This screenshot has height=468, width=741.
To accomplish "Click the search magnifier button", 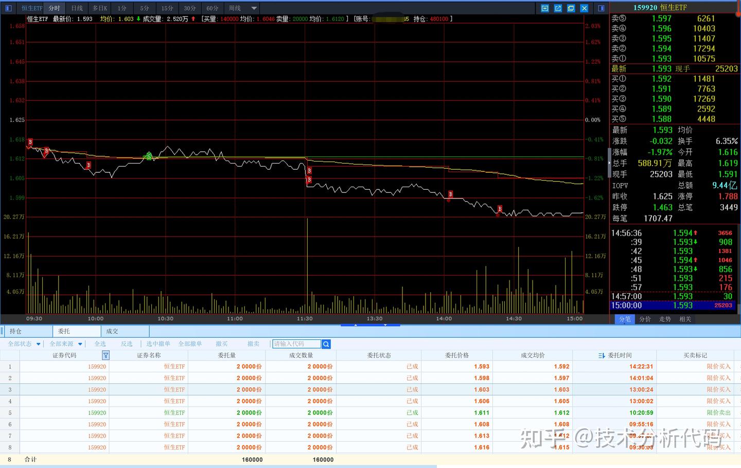I will pyautogui.click(x=326, y=344).
